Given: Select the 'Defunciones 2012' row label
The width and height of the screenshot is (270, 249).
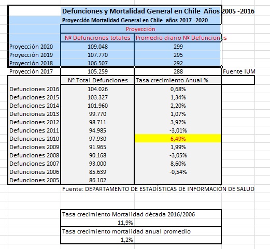Looking at the screenshot, I should click(34, 122).
